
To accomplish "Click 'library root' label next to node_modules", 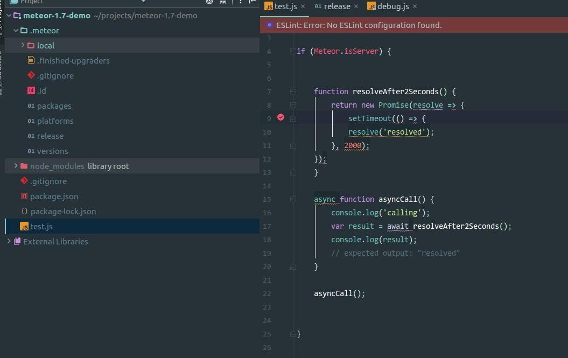I will [x=108, y=166].
